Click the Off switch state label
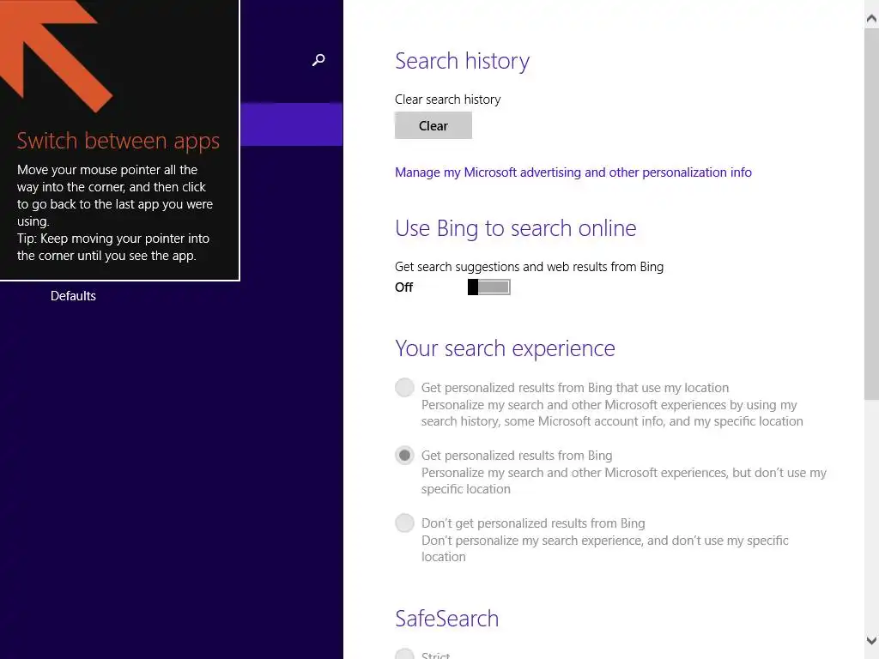The image size is (879, 659). (403, 287)
